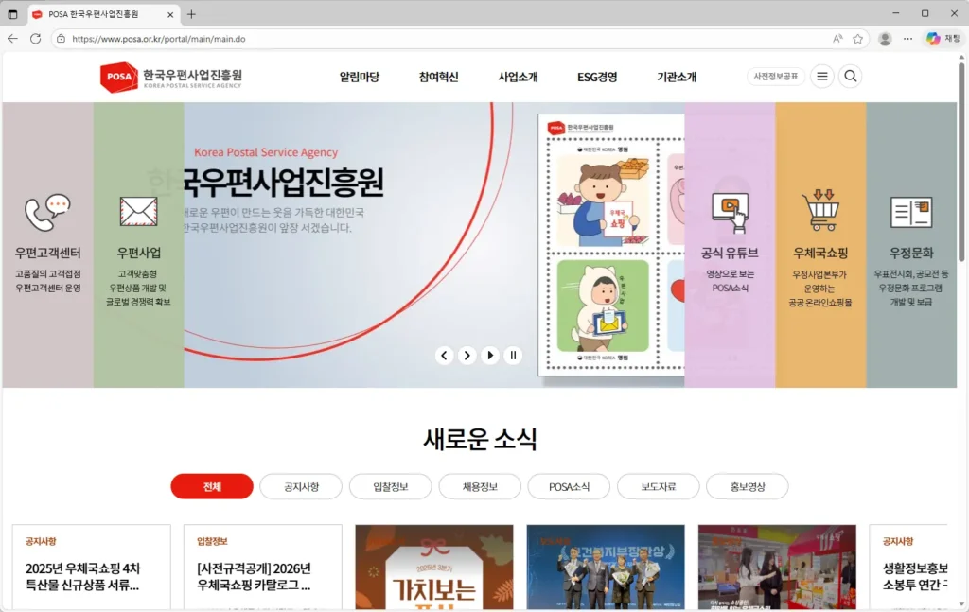Open the 우체국쇼핑 shopping cart icon
The height and width of the screenshot is (612, 969).
tap(821, 210)
